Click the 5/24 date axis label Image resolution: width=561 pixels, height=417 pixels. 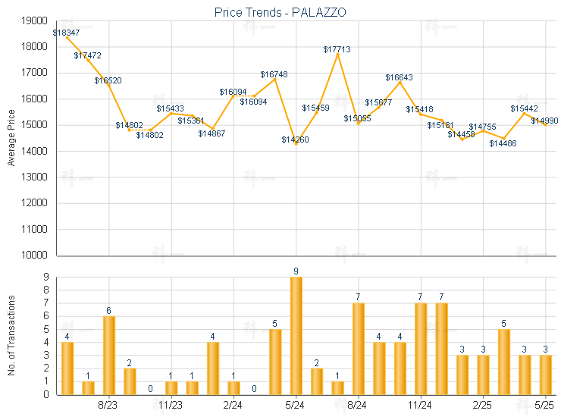(x=296, y=406)
